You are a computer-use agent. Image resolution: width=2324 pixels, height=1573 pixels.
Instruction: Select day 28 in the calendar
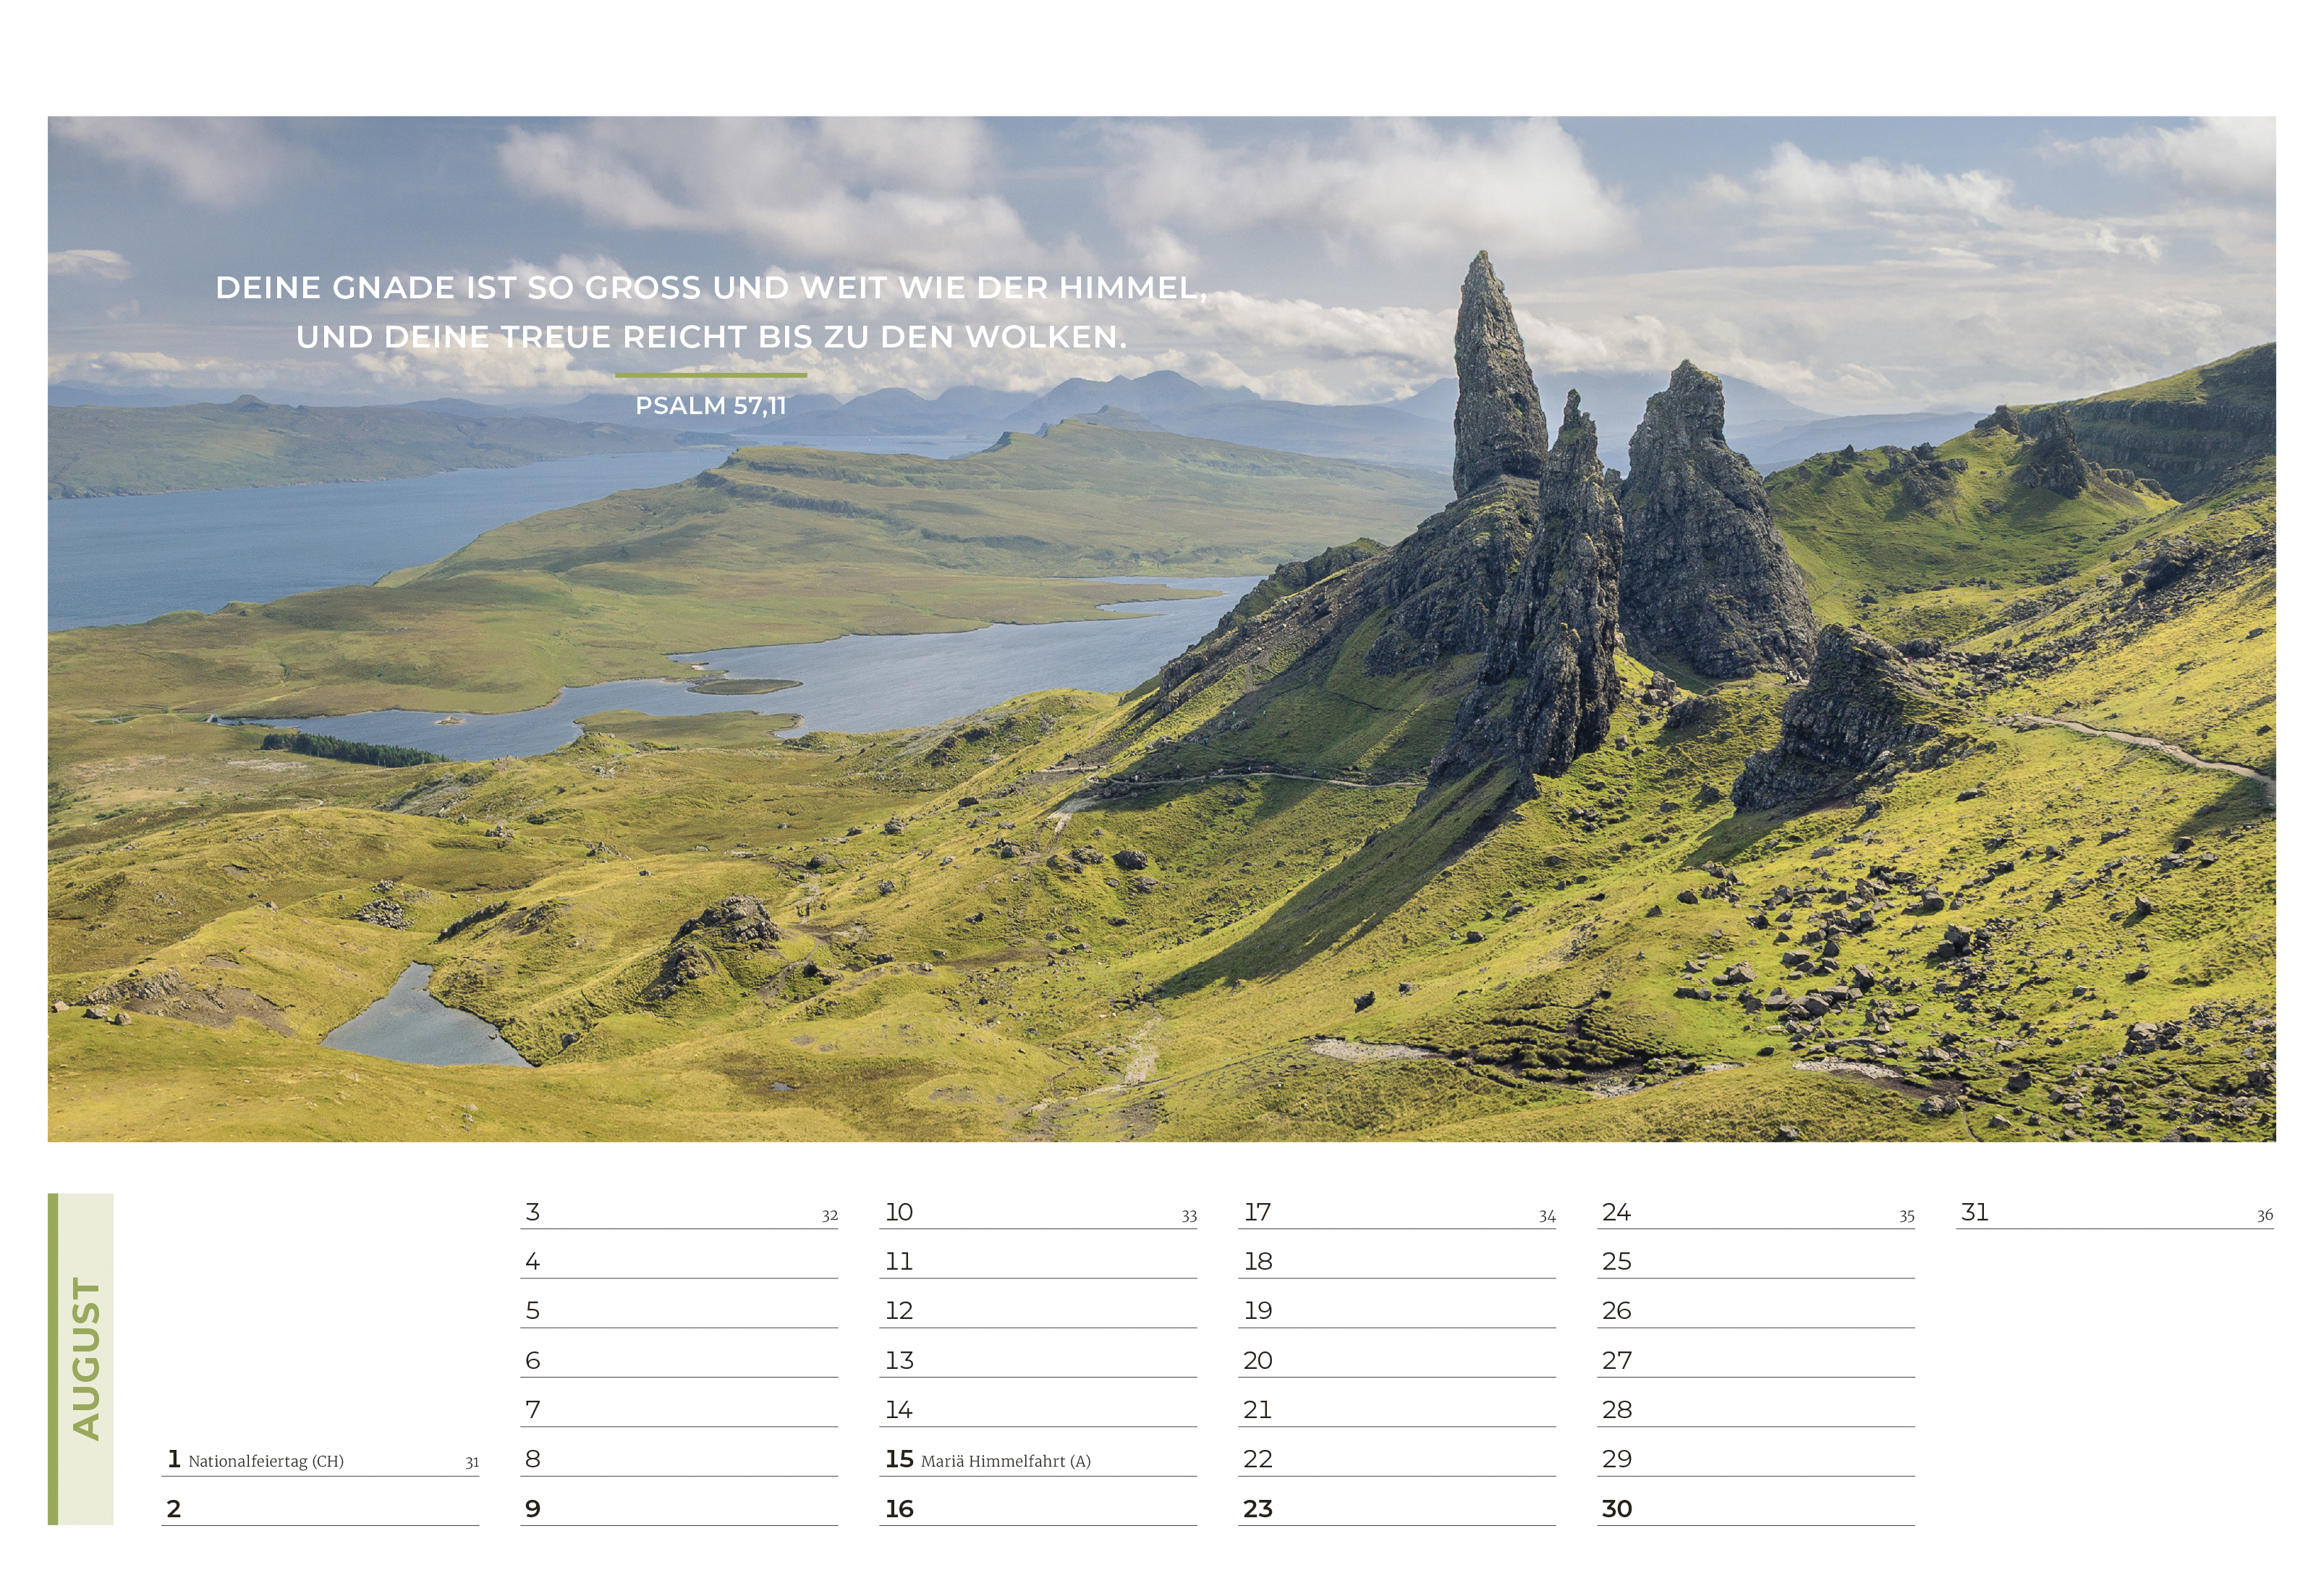click(1616, 1410)
